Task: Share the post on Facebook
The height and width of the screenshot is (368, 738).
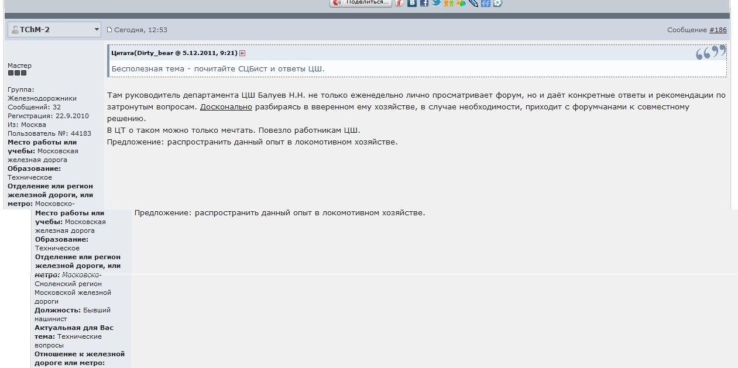Action: pos(424,3)
